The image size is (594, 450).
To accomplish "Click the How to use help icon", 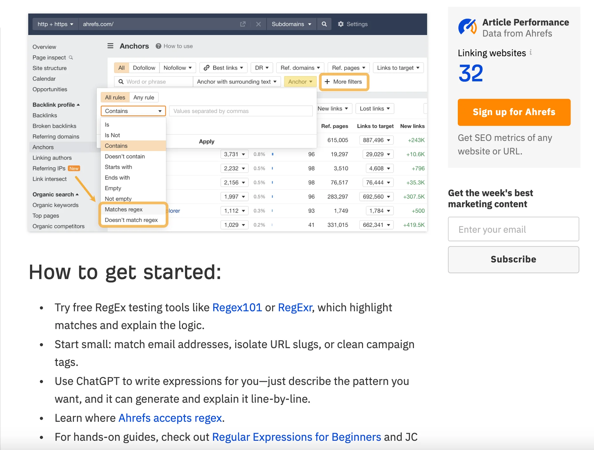I will click(158, 46).
